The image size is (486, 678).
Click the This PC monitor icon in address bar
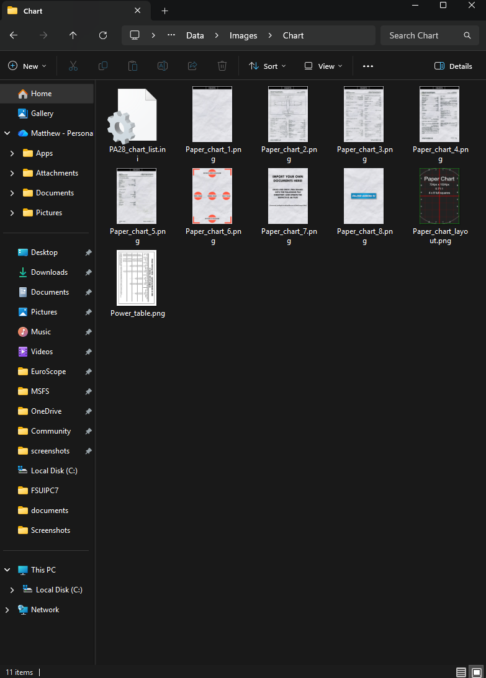click(x=135, y=35)
